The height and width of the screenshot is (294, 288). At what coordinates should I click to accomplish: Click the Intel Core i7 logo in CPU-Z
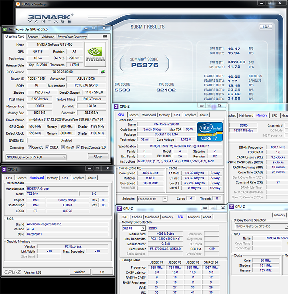pos(210,132)
